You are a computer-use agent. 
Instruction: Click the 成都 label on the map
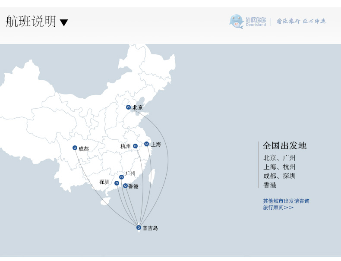tap(84, 149)
